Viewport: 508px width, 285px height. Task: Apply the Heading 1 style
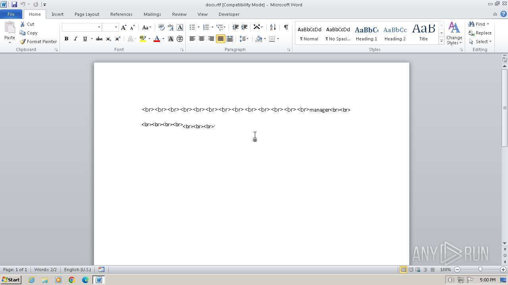point(366,33)
